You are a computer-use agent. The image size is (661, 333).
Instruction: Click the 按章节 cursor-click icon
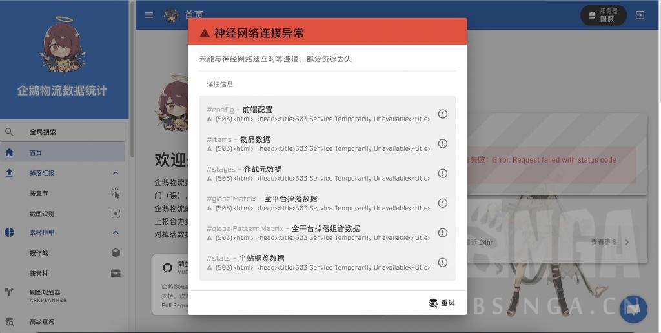click(x=116, y=193)
